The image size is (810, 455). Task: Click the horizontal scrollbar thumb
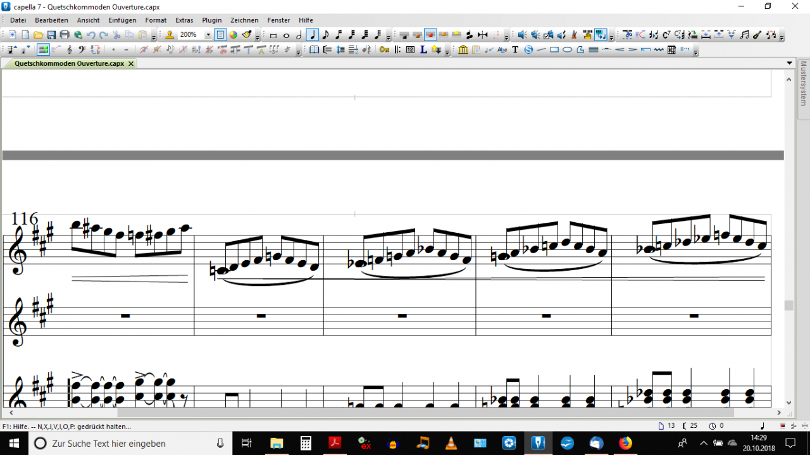coord(427,412)
